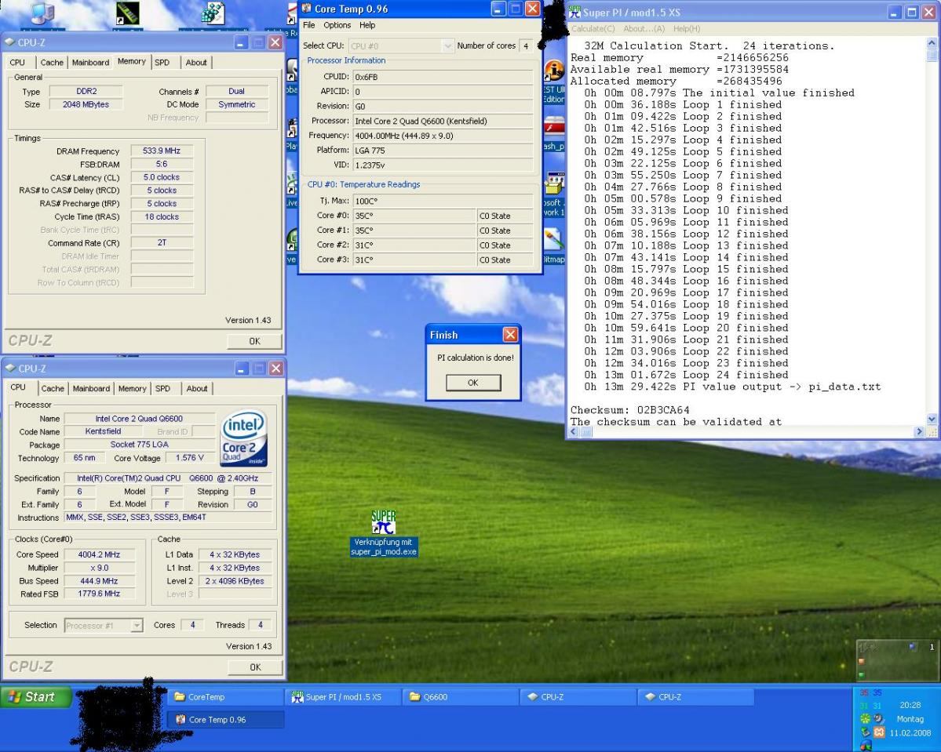This screenshot has height=752, width=941.
Task: Confirm the 'PI calculation is done!' dialog with OK
Action: tap(473, 383)
